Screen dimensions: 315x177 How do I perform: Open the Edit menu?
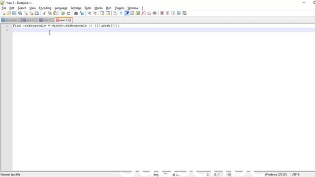[12, 8]
